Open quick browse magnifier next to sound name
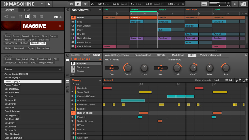 (x=100, y=59)
